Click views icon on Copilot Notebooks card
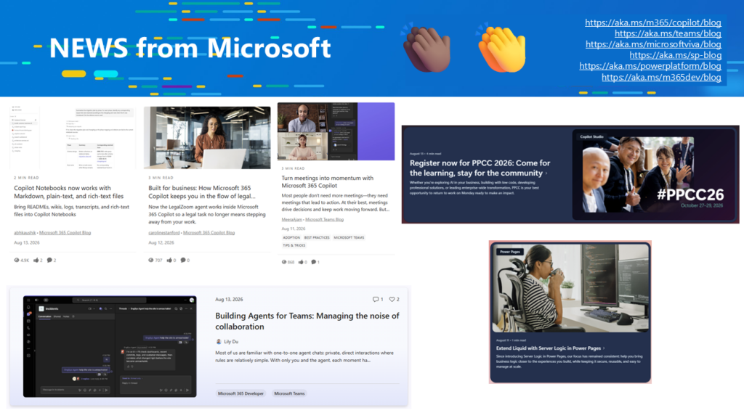 17,261
